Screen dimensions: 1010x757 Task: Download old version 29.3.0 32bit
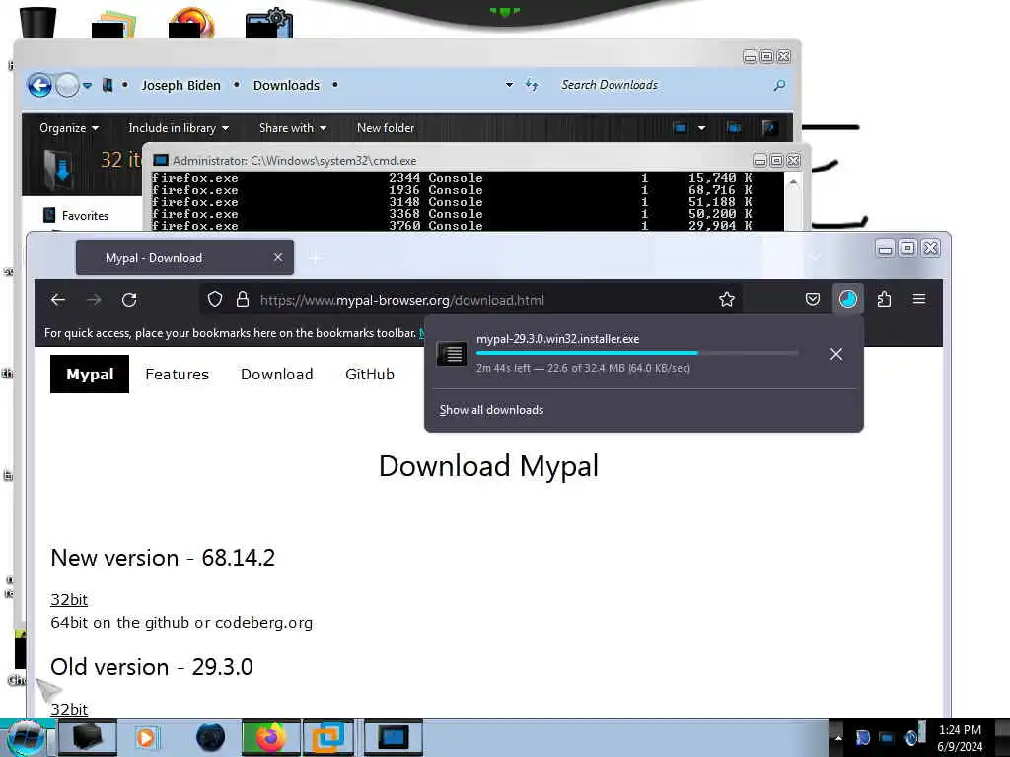(69, 709)
